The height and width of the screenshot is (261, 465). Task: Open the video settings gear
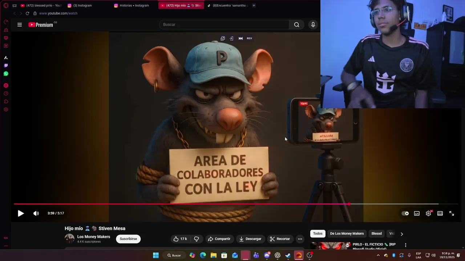pos(429,214)
